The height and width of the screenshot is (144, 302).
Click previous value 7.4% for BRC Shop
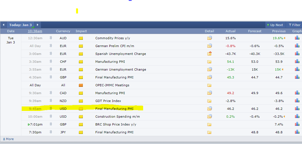[279, 124]
